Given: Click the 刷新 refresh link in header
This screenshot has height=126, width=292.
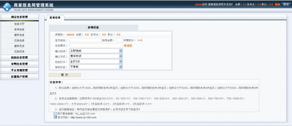Looking at the screenshot, I should 277,5.
